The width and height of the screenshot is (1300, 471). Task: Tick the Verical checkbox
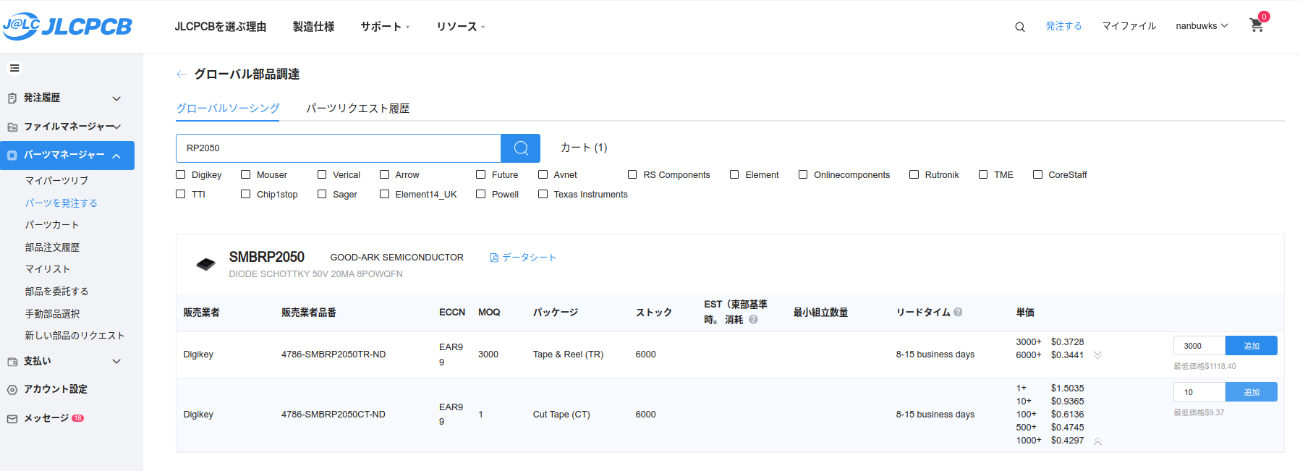(322, 174)
